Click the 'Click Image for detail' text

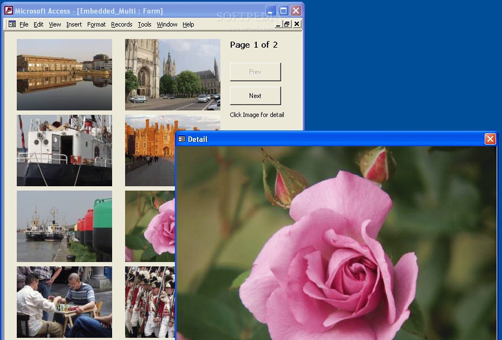tap(257, 115)
